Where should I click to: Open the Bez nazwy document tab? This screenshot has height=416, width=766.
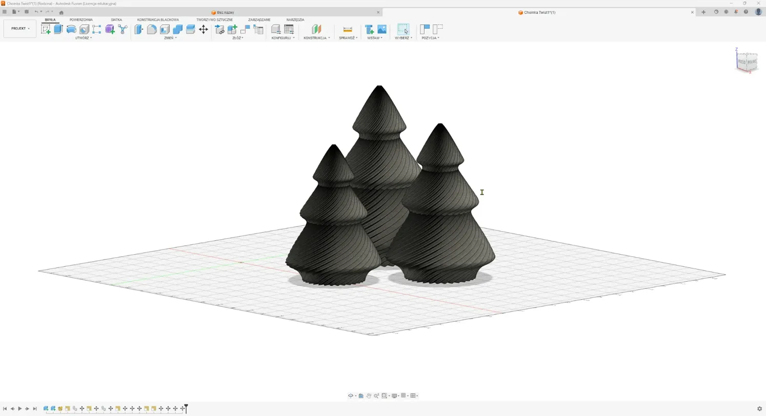coord(226,12)
